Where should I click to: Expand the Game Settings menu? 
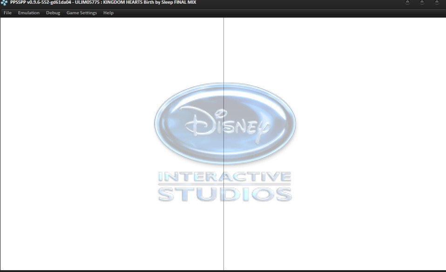click(81, 13)
